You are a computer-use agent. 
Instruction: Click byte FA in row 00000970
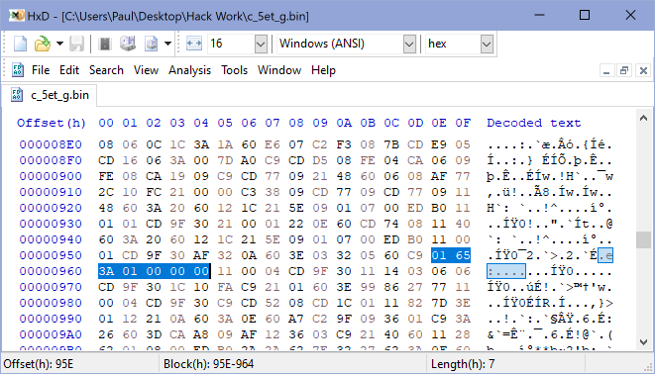[225, 287]
